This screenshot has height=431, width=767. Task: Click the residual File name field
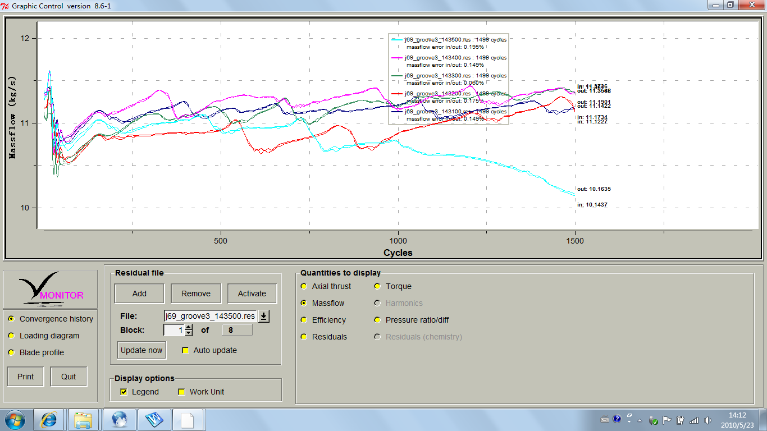(210, 316)
